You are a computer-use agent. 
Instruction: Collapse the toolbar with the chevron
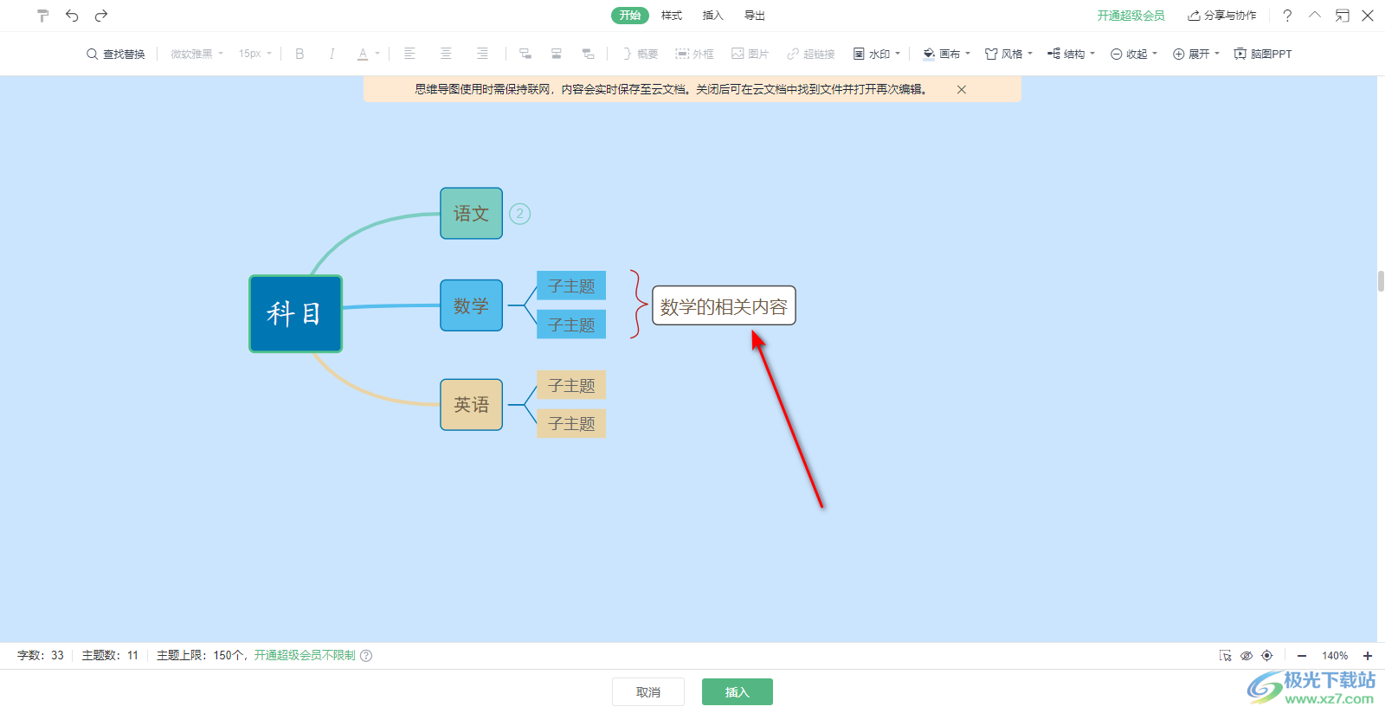(1315, 16)
